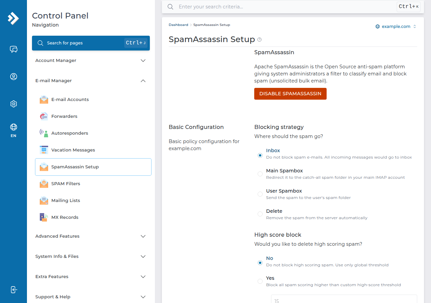Click the SPAM Filters icon
The width and height of the screenshot is (431, 303).
44,183
